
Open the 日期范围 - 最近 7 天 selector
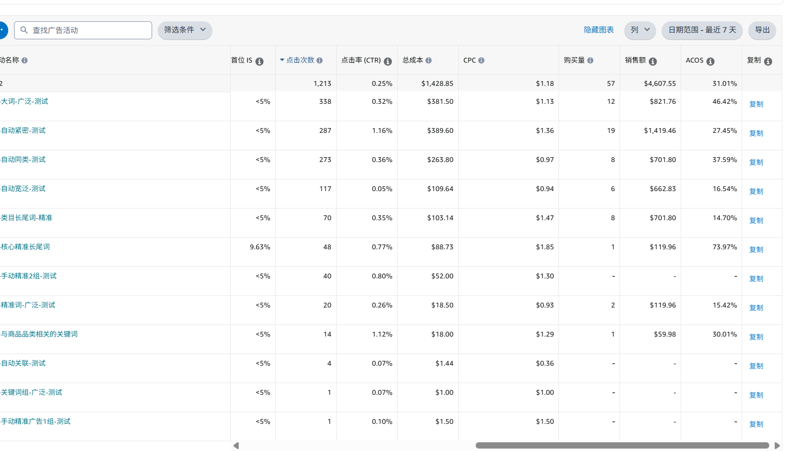pos(701,30)
